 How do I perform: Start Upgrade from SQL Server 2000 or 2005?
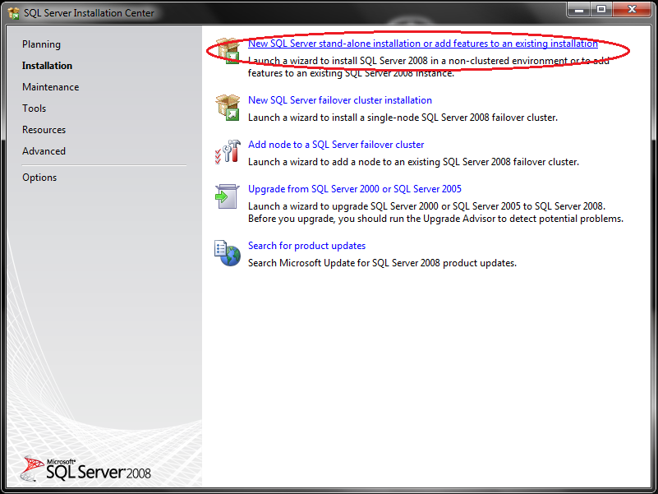click(355, 189)
